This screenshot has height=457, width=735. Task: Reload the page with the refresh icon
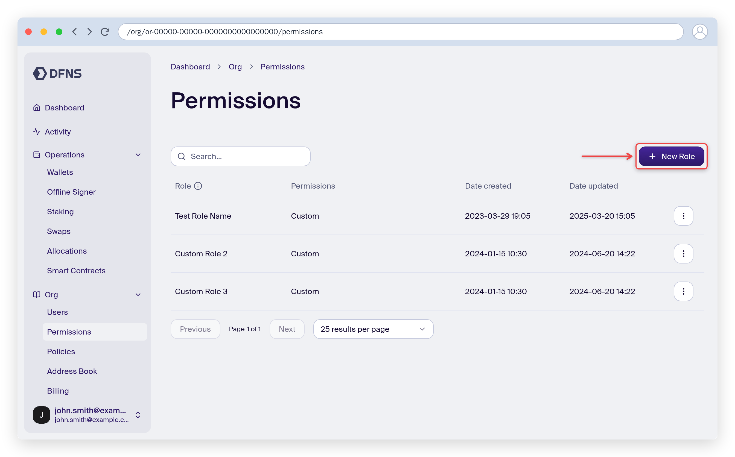105,32
